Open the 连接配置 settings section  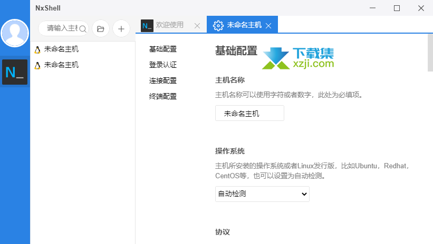tap(163, 80)
